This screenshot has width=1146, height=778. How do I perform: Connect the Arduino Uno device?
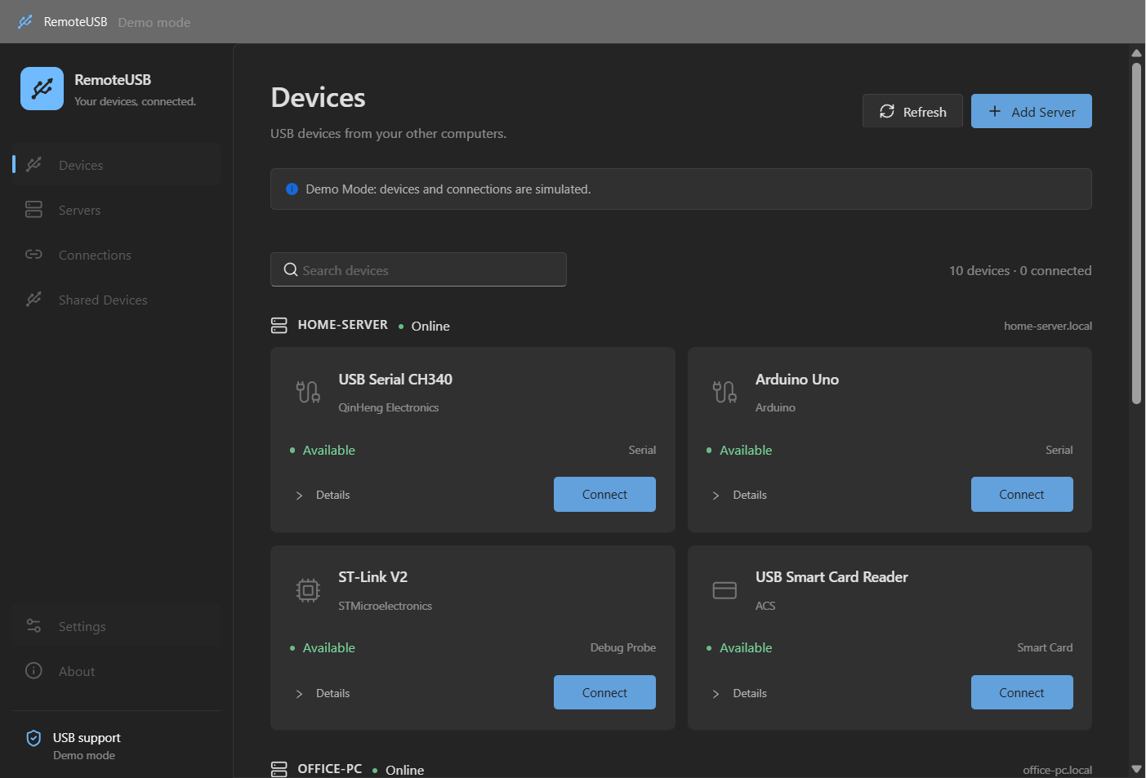click(x=1022, y=494)
